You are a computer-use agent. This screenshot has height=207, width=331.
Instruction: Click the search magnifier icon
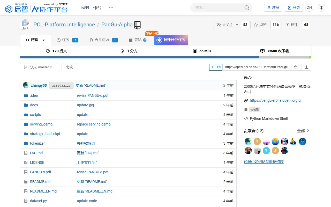(x=246, y=8)
